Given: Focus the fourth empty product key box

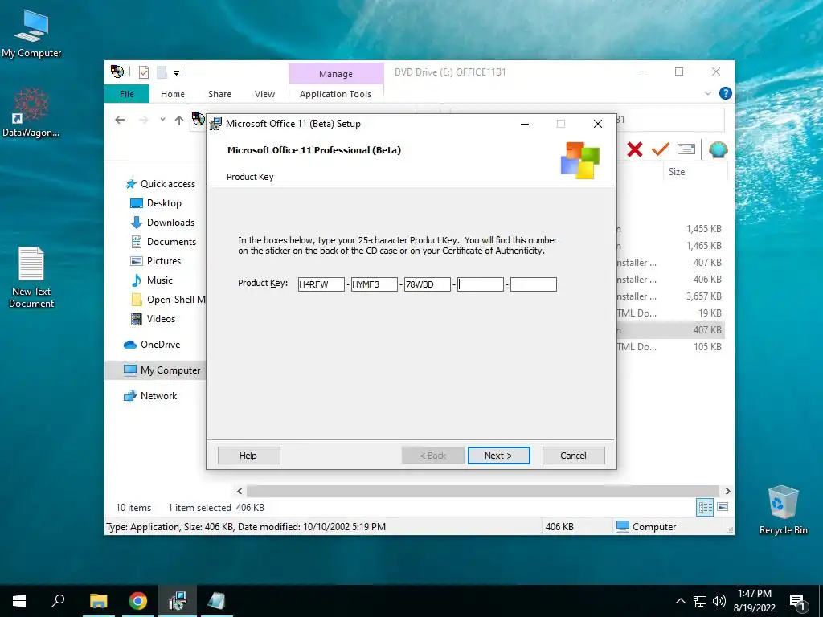Looking at the screenshot, I should pos(481,284).
